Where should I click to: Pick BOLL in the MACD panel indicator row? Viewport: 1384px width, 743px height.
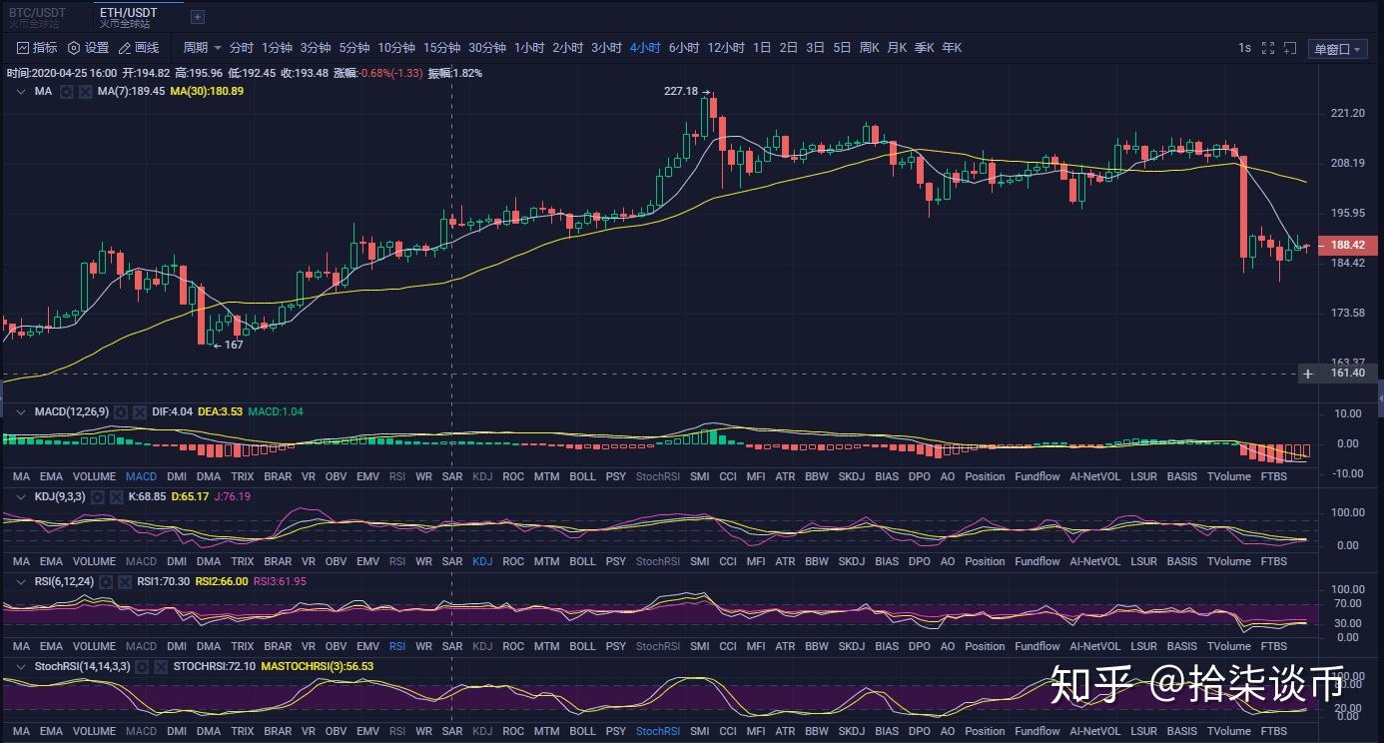(x=582, y=476)
